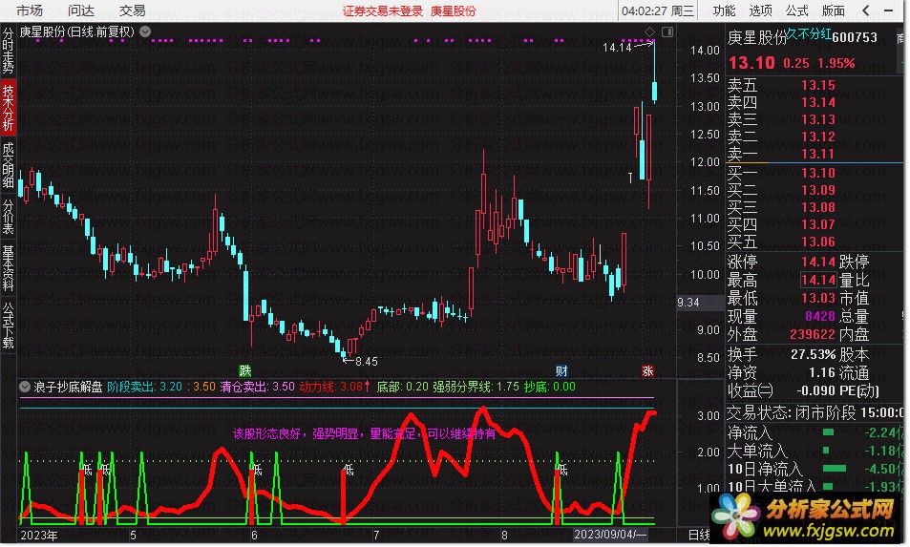The width and height of the screenshot is (910, 547).
Task: Click the back arrow in title bar
Action: pos(866,11)
